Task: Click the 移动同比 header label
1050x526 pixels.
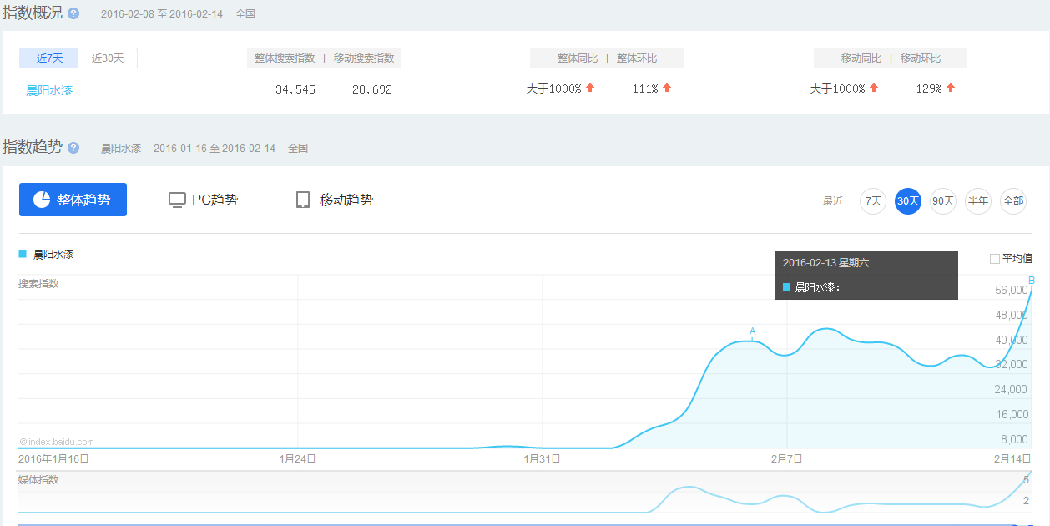Action: pyautogui.click(x=861, y=58)
